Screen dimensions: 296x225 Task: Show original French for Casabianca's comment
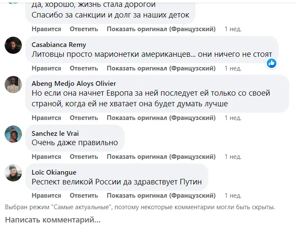coord(160,68)
